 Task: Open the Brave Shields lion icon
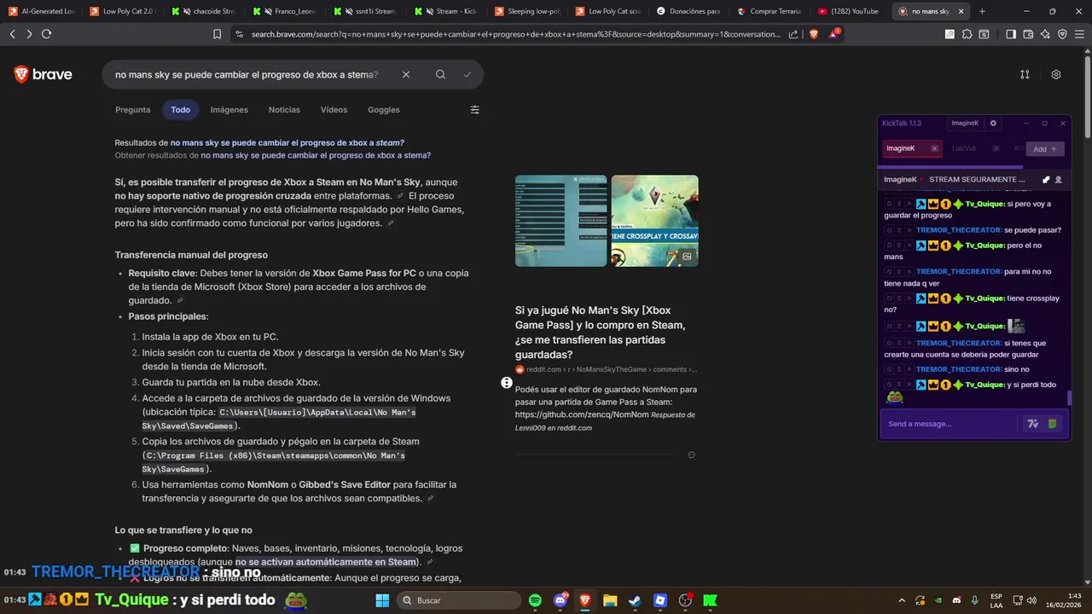814,34
